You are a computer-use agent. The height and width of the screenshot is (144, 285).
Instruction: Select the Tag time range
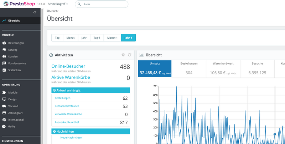pyautogui.click(x=57, y=38)
